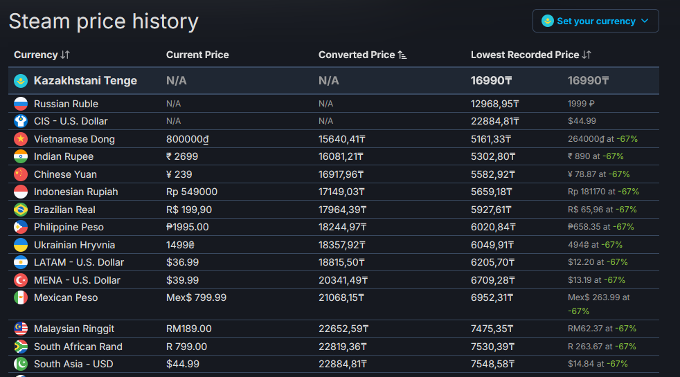This screenshot has width=680, height=377.
Task: Click the $14.84 at -67% lowest price
Action: pos(598,364)
